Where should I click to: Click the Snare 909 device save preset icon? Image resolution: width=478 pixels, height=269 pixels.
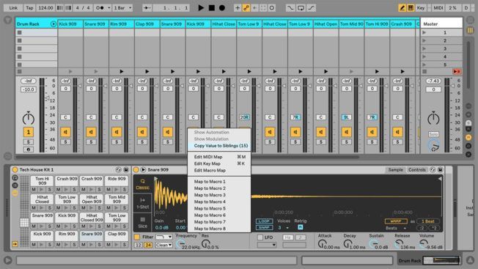pos(440,170)
